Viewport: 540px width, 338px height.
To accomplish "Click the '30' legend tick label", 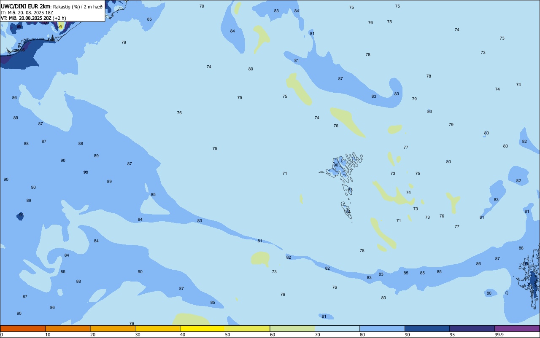I will (x=138, y=335).
